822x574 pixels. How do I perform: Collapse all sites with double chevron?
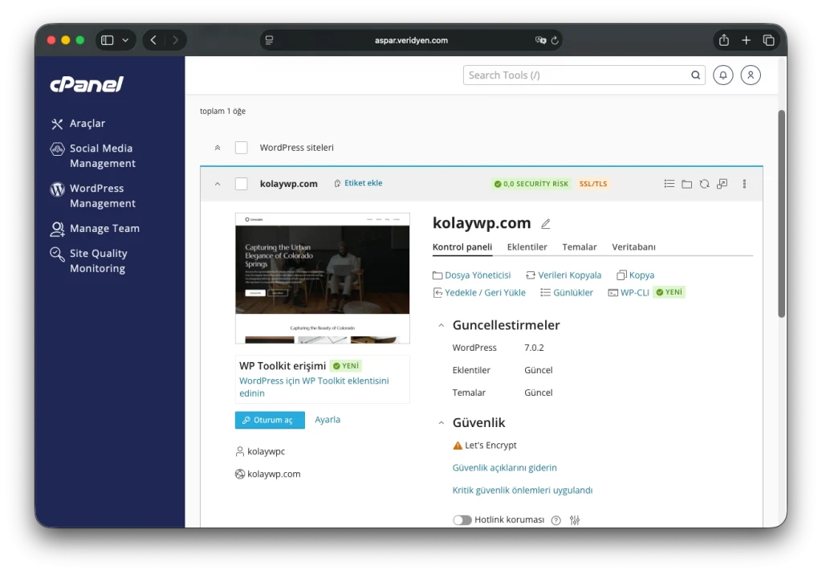[218, 148]
